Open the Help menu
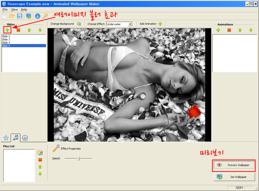259x191 pixels. click(24, 10)
